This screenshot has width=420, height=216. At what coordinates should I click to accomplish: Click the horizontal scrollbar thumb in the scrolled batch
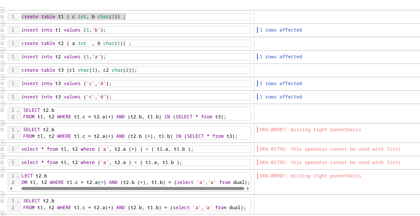(133, 188)
